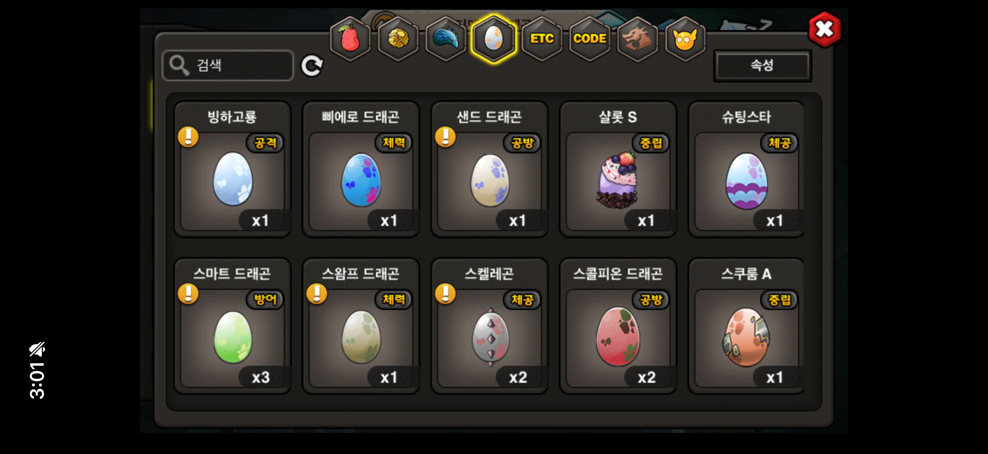The height and width of the screenshot is (454, 988).
Task: Select the blue 삐에로 드래곤 egg
Action: click(x=361, y=169)
